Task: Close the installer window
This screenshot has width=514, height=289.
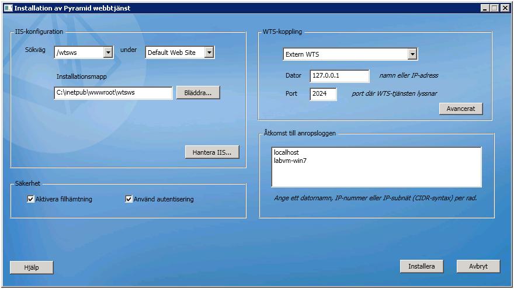Action: point(505,8)
